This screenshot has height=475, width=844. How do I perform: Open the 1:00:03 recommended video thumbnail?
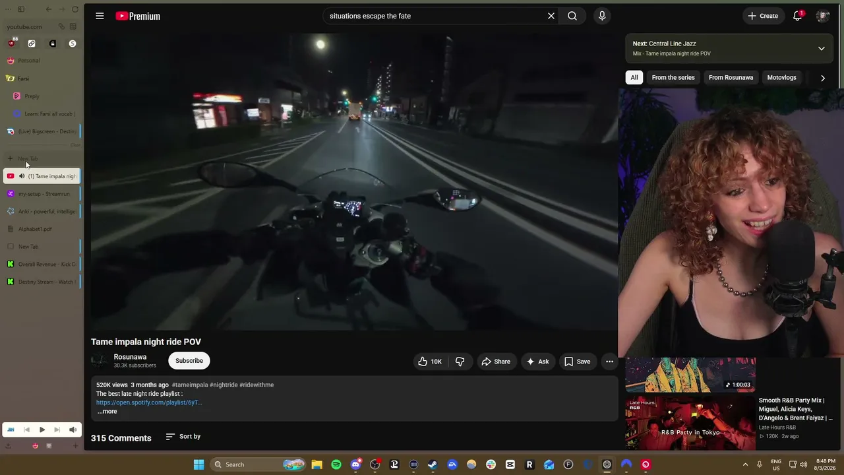tap(690, 374)
